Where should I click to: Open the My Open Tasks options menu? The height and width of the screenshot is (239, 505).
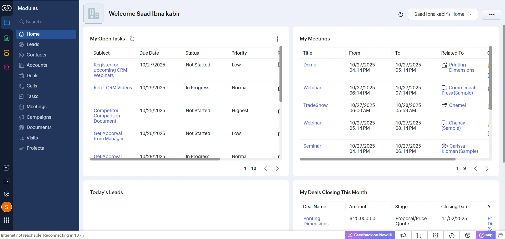(277, 39)
